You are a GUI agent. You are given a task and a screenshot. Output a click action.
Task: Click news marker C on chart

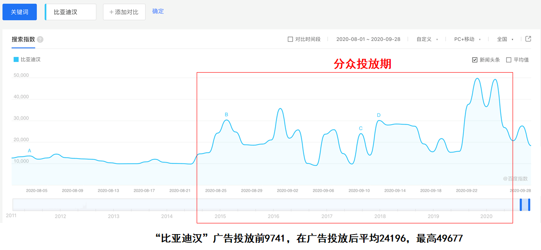(361, 128)
